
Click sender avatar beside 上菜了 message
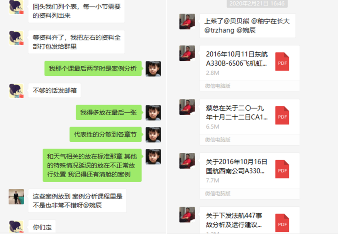click(x=187, y=21)
